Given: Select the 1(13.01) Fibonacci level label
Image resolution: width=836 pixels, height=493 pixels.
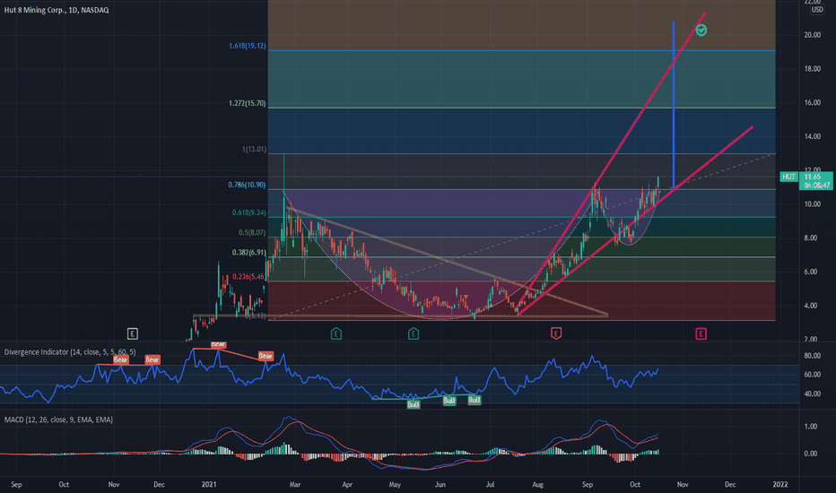Looking at the screenshot, I should click(x=254, y=149).
